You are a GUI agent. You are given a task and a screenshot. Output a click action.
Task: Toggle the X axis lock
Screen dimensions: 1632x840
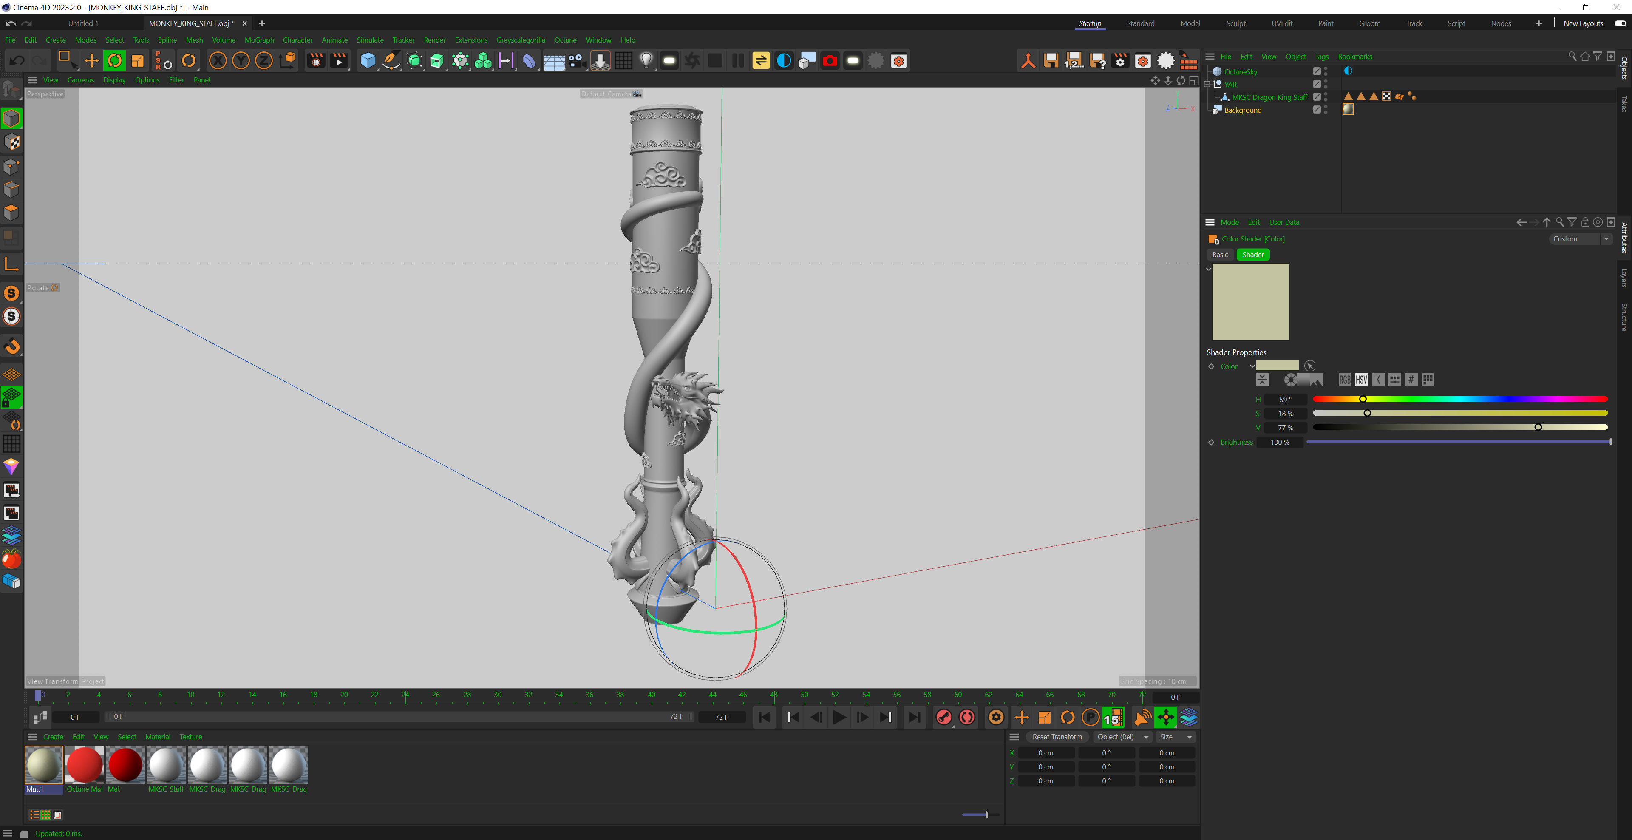tap(217, 61)
